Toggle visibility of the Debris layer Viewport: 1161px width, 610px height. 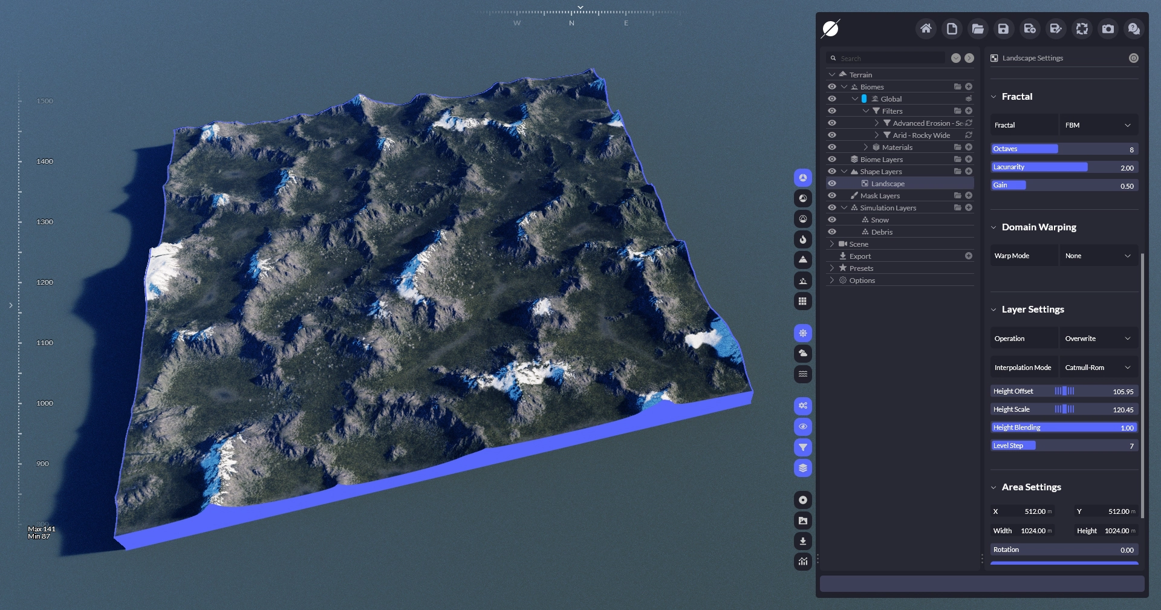coord(832,232)
